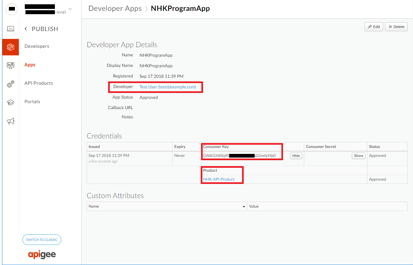Hide the Consumer Key value
The width and height of the screenshot is (413, 265).
(x=296, y=156)
